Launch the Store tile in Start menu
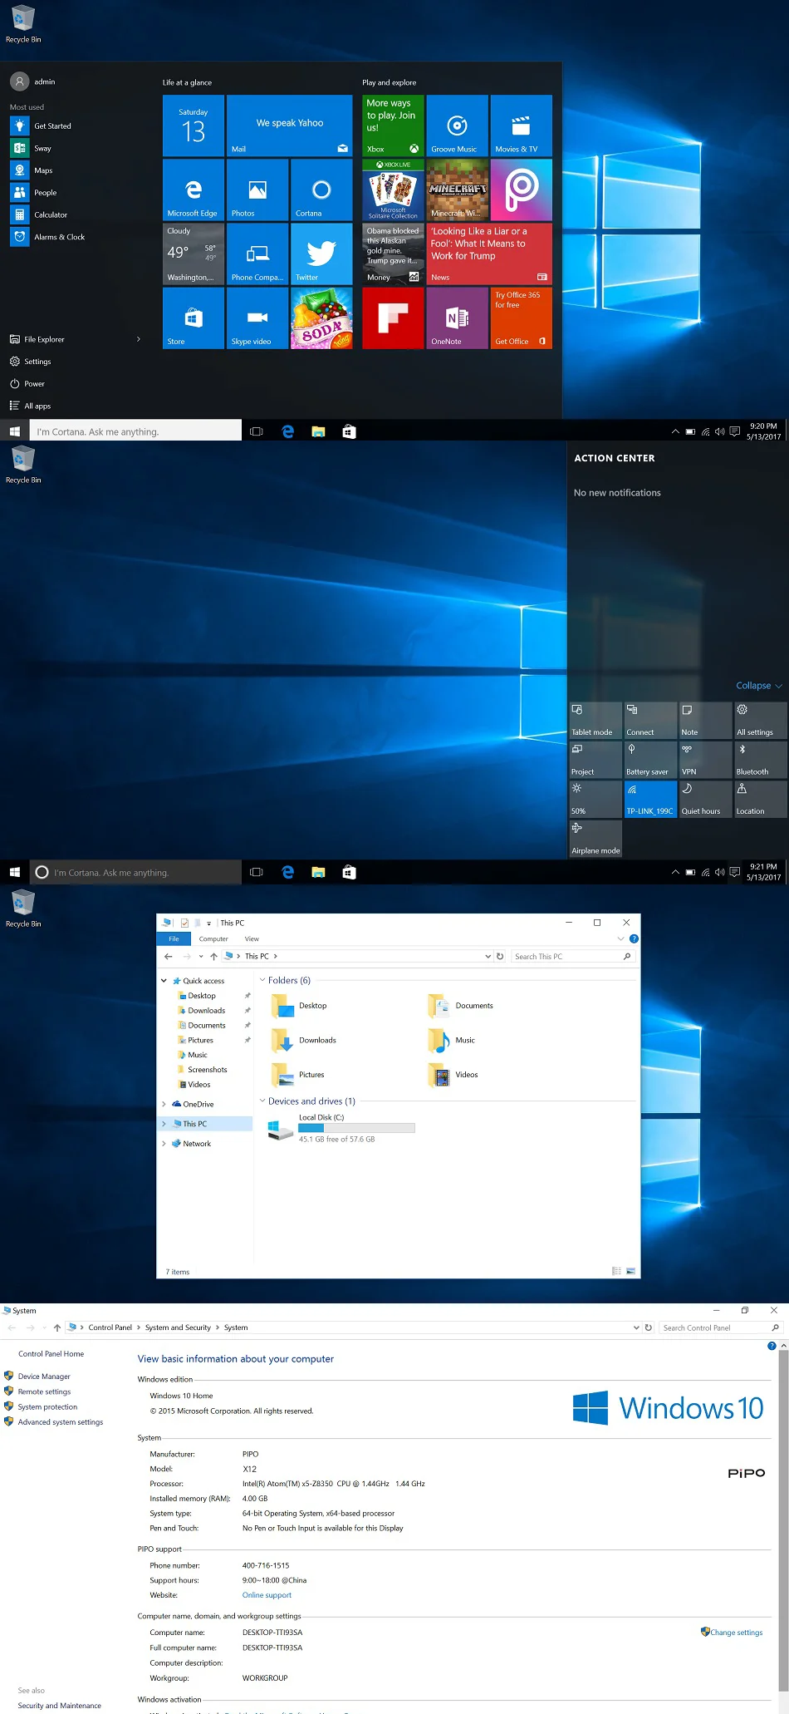 (x=194, y=318)
